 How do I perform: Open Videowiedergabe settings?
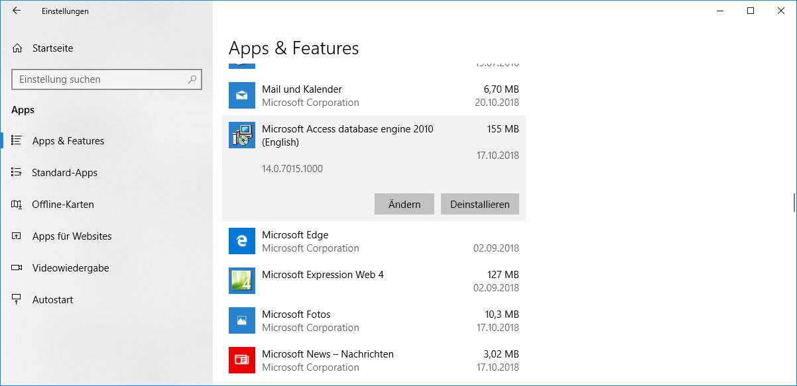pyautogui.click(x=70, y=268)
